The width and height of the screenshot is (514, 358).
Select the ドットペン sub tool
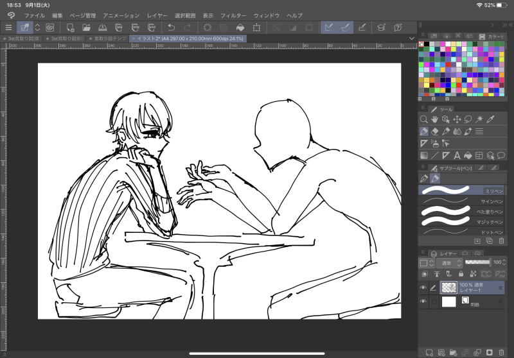(462, 232)
